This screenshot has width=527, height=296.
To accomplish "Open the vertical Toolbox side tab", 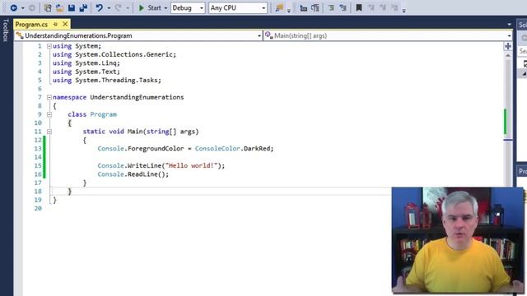I will [6, 30].
